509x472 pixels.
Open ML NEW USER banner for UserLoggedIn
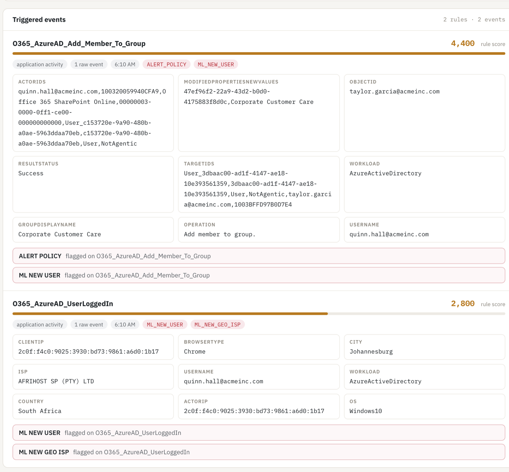click(259, 433)
